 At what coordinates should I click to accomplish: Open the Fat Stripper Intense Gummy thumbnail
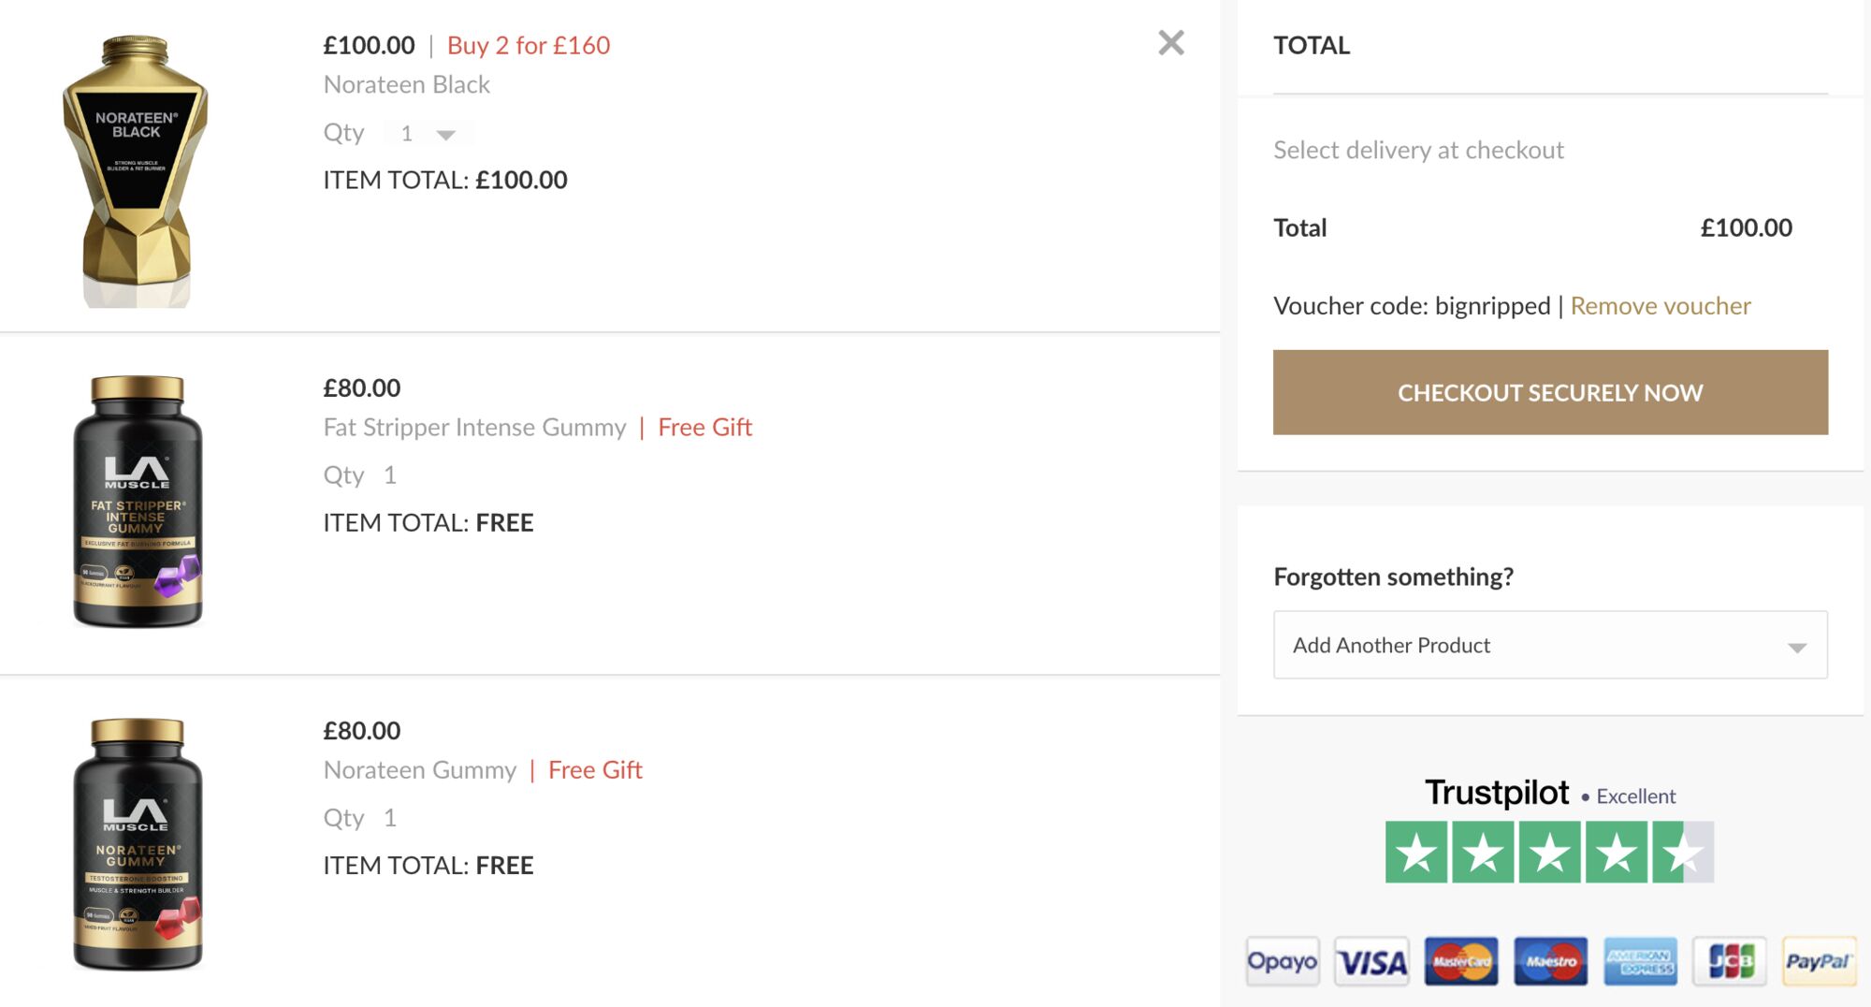138,501
